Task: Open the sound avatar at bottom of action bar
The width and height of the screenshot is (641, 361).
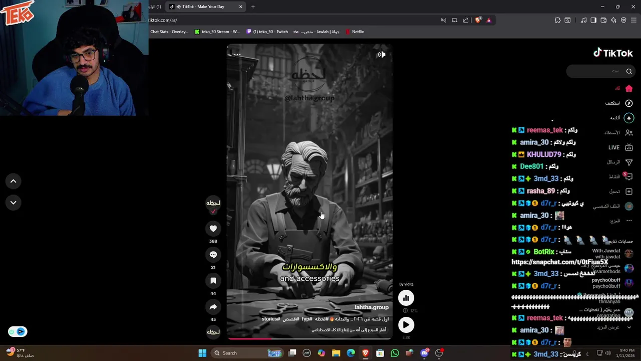Action: tap(213, 331)
